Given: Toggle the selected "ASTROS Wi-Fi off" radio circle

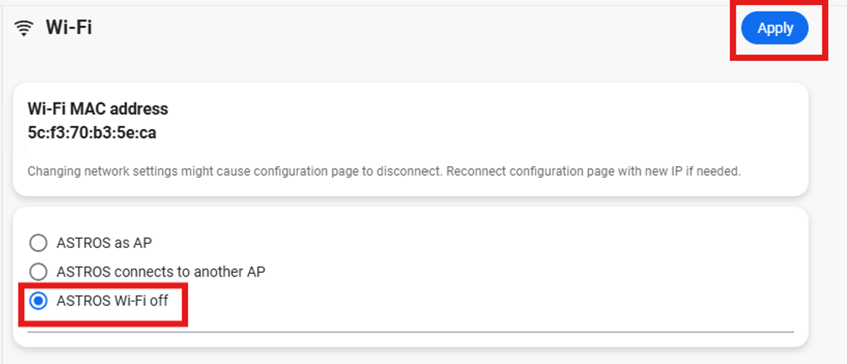Looking at the screenshot, I should [x=38, y=301].
